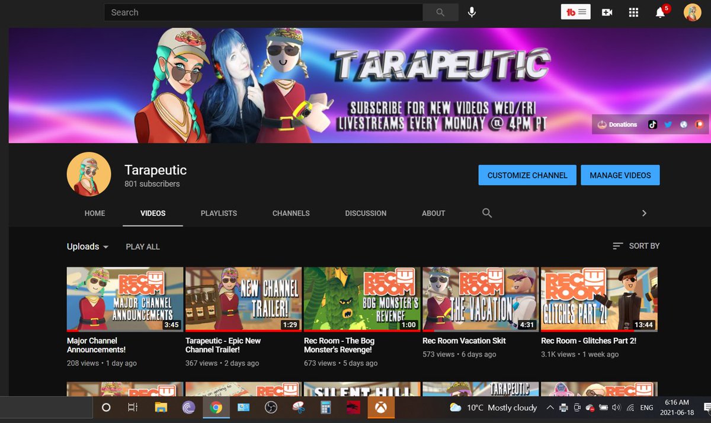Play the Bog Monster's Revenge thumbnail
The height and width of the screenshot is (423, 711).
[x=362, y=299]
